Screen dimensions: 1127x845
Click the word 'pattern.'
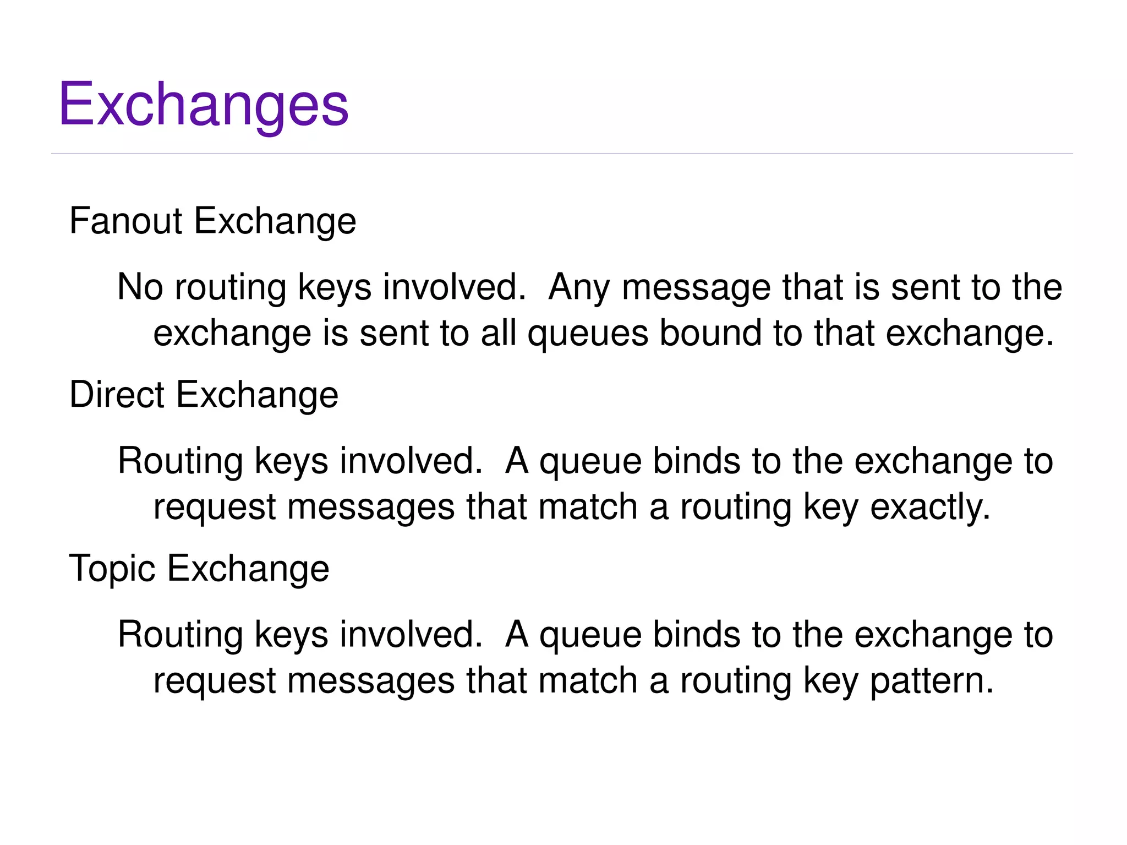click(x=932, y=681)
